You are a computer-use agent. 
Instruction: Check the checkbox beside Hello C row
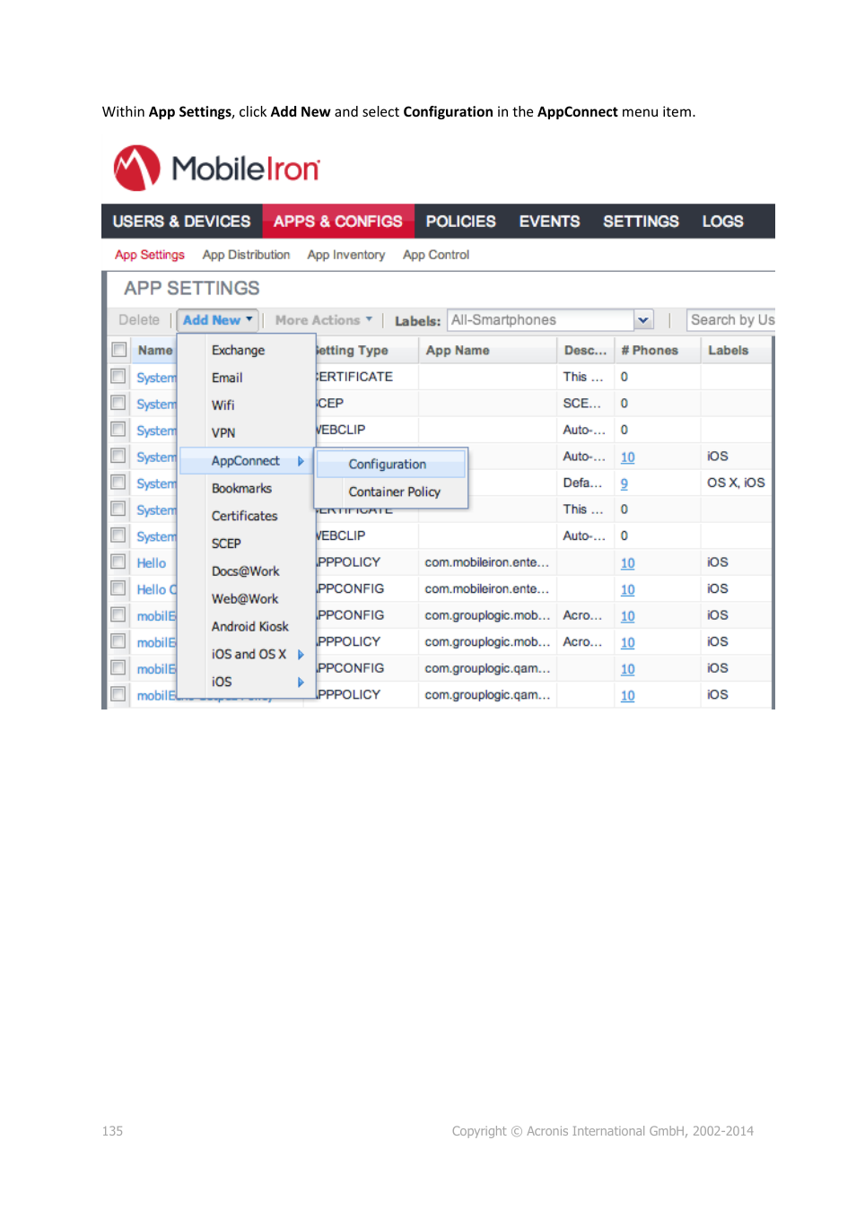[118, 588]
